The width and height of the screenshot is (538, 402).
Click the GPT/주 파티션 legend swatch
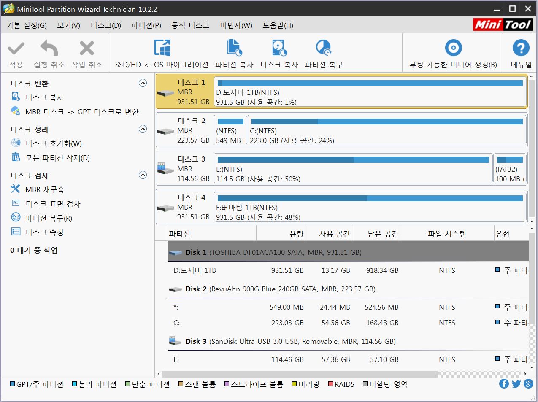click(13, 384)
